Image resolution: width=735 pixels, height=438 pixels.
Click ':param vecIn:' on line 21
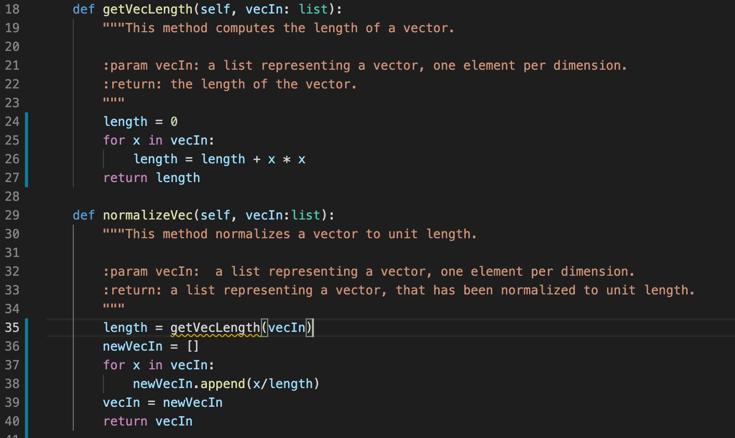[151, 66]
